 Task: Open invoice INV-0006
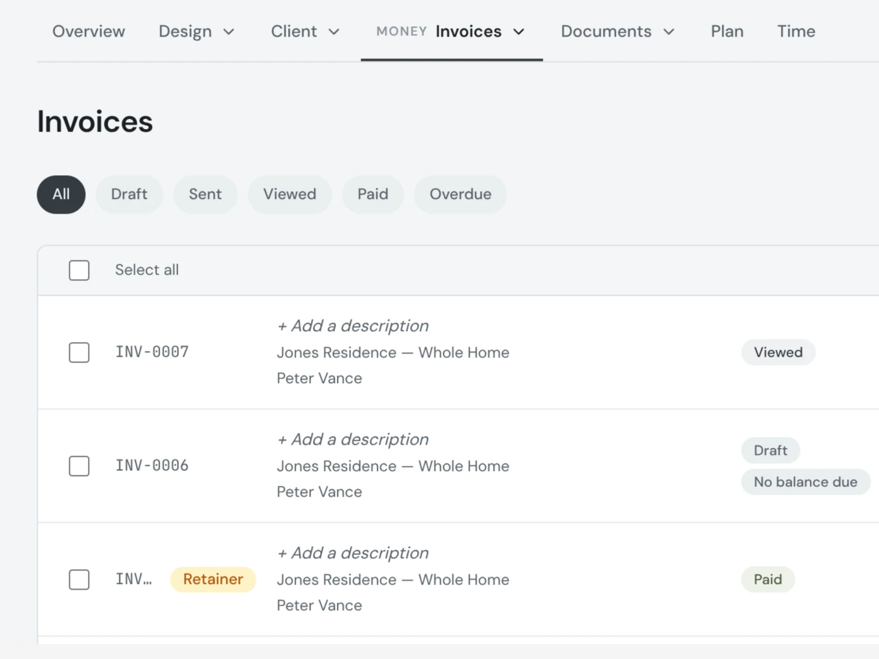(152, 466)
